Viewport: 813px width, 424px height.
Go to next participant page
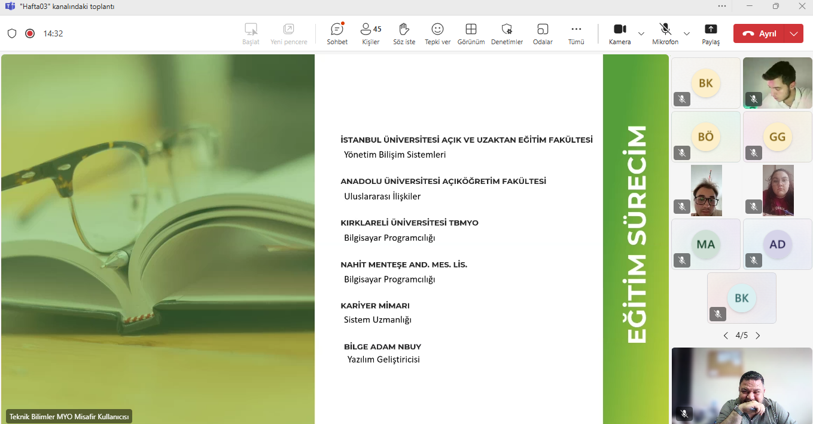pyautogui.click(x=758, y=336)
